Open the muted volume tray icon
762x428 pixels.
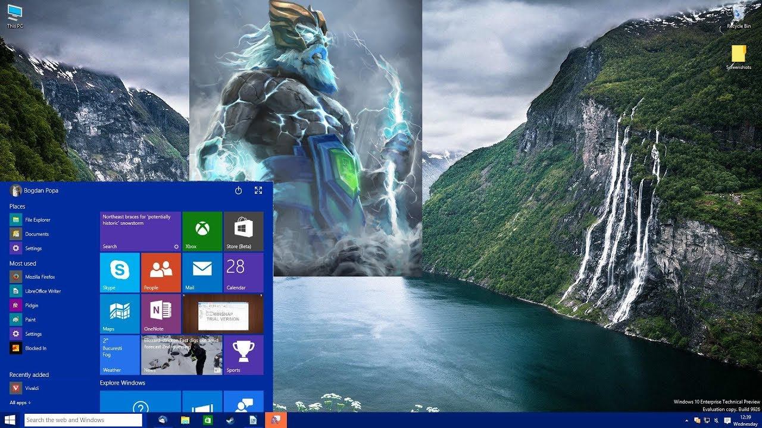click(x=716, y=420)
